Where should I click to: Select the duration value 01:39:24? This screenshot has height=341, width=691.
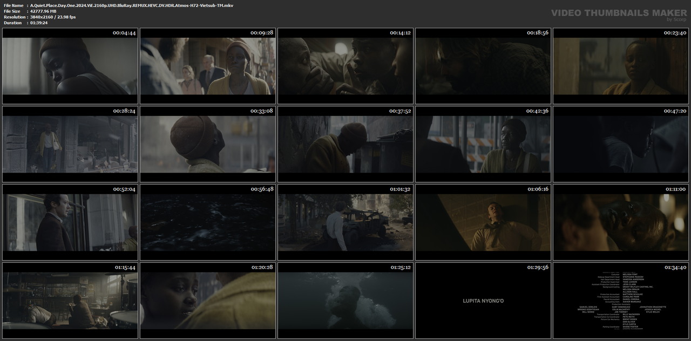39,23
